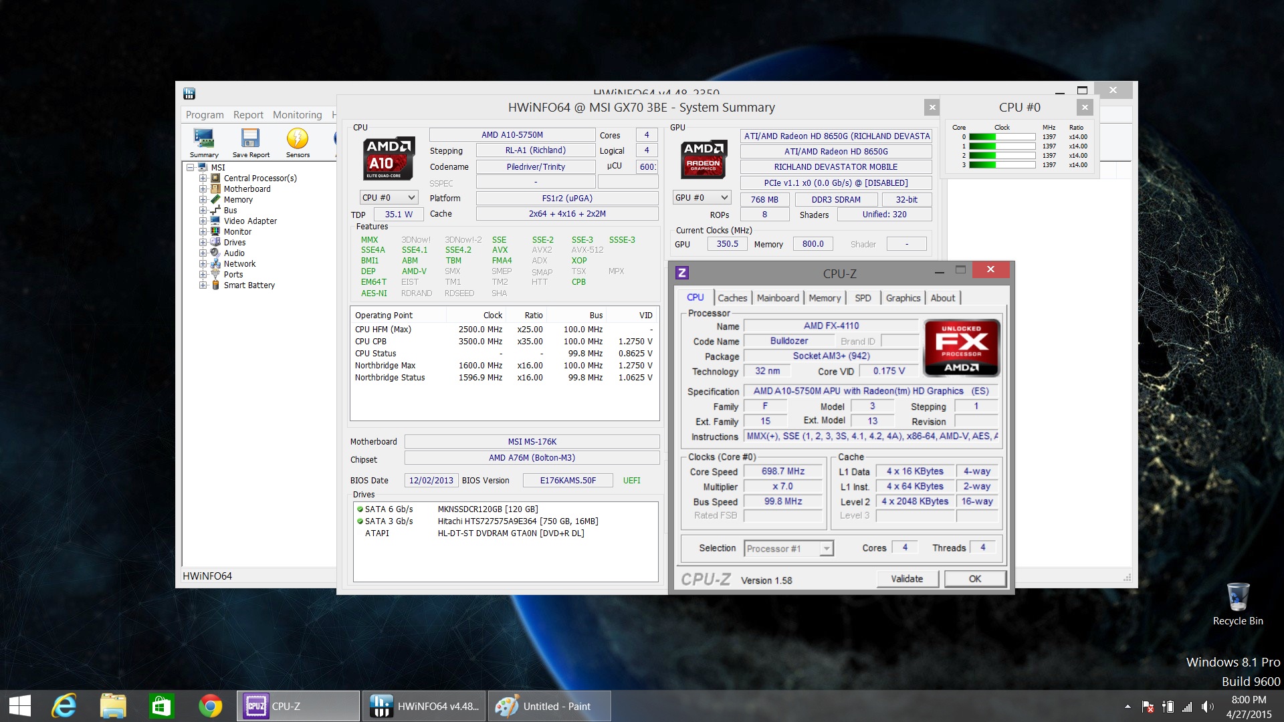Expand the Memory tree node

[x=203, y=199]
